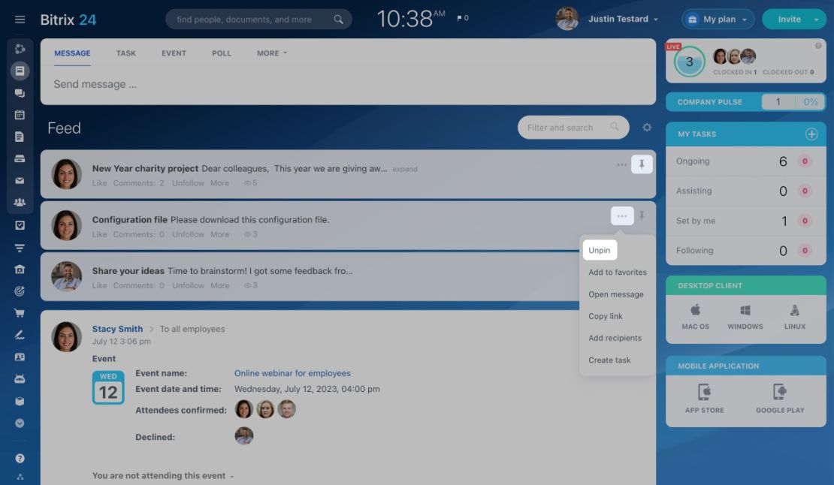Toggle pin on Configuration file post
834x485 pixels.
[642, 215]
